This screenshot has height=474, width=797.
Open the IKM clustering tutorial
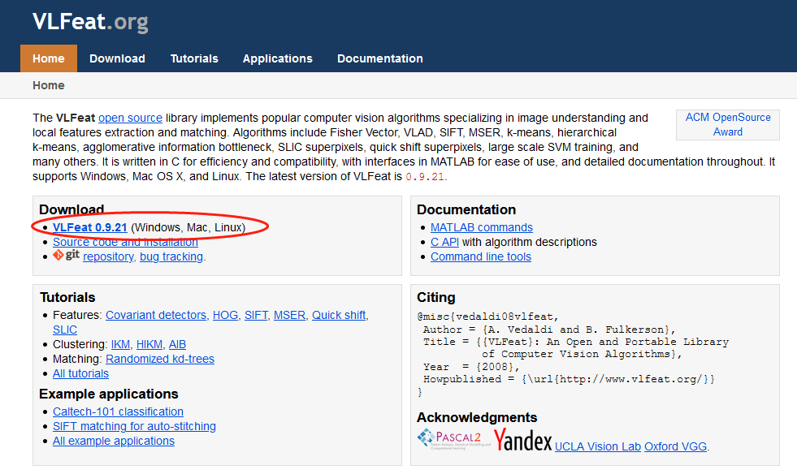120,345
